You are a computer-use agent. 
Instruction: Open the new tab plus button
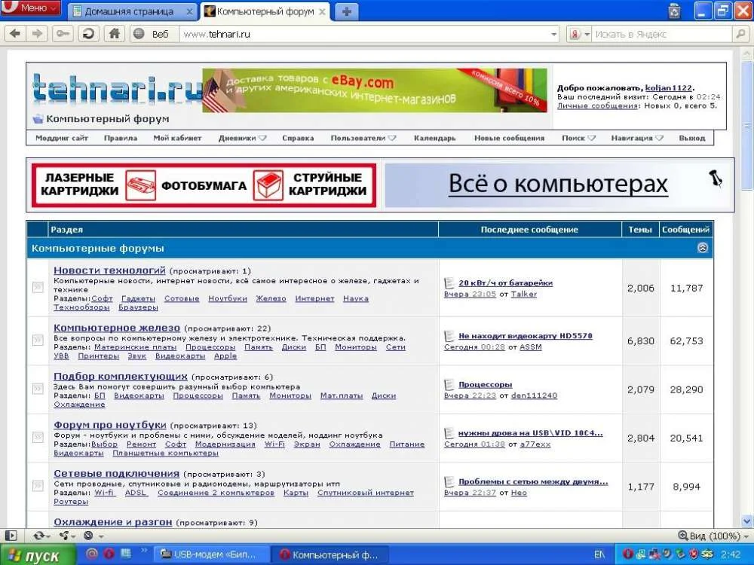pyautogui.click(x=346, y=11)
